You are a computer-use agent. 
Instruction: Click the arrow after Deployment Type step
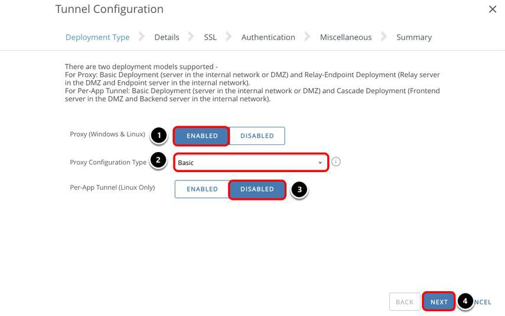pyautogui.click(x=142, y=37)
